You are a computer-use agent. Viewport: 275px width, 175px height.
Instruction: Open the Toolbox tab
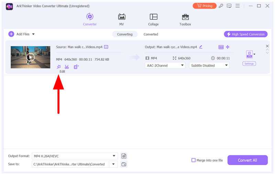pyautogui.click(x=185, y=19)
